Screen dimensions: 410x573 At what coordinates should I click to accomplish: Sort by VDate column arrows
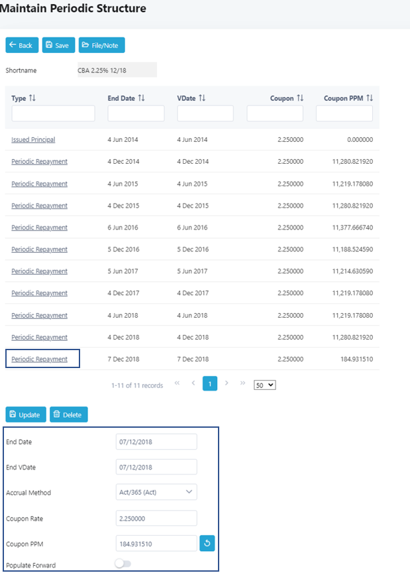tap(202, 98)
